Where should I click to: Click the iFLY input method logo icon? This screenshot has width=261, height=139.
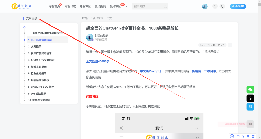tap(232, 136)
